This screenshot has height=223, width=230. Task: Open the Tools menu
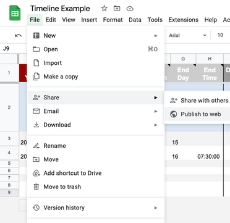pos(155,20)
